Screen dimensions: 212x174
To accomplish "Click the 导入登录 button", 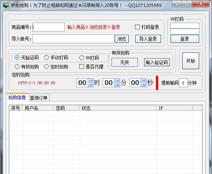I will pos(148,39).
